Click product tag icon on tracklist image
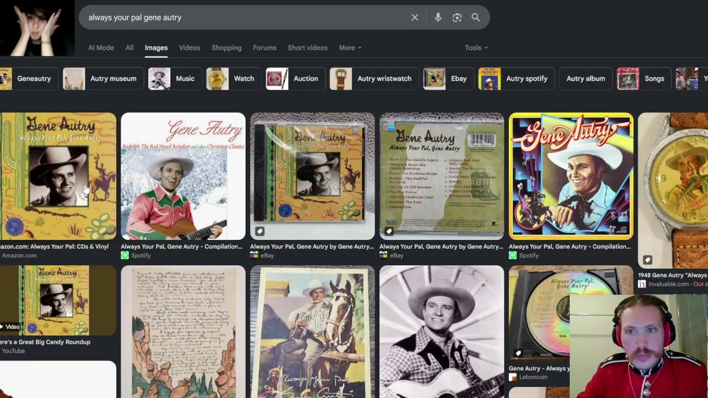The height and width of the screenshot is (398, 708). pyautogui.click(x=389, y=231)
